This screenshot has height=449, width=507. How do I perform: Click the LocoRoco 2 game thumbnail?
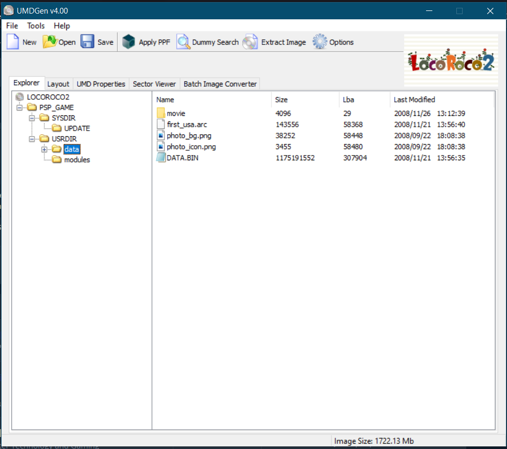(451, 61)
